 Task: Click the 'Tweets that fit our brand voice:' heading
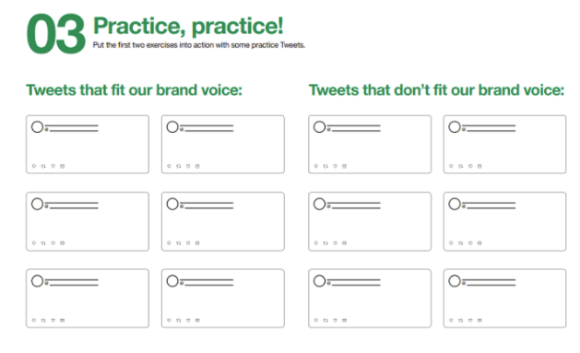point(134,90)
